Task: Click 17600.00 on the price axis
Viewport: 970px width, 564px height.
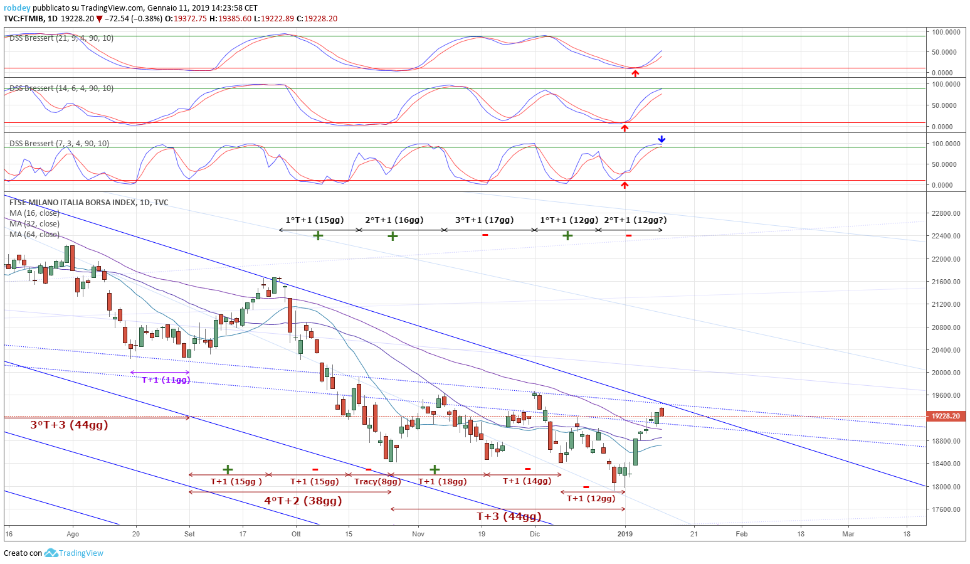Action: [x=946, y=509]
